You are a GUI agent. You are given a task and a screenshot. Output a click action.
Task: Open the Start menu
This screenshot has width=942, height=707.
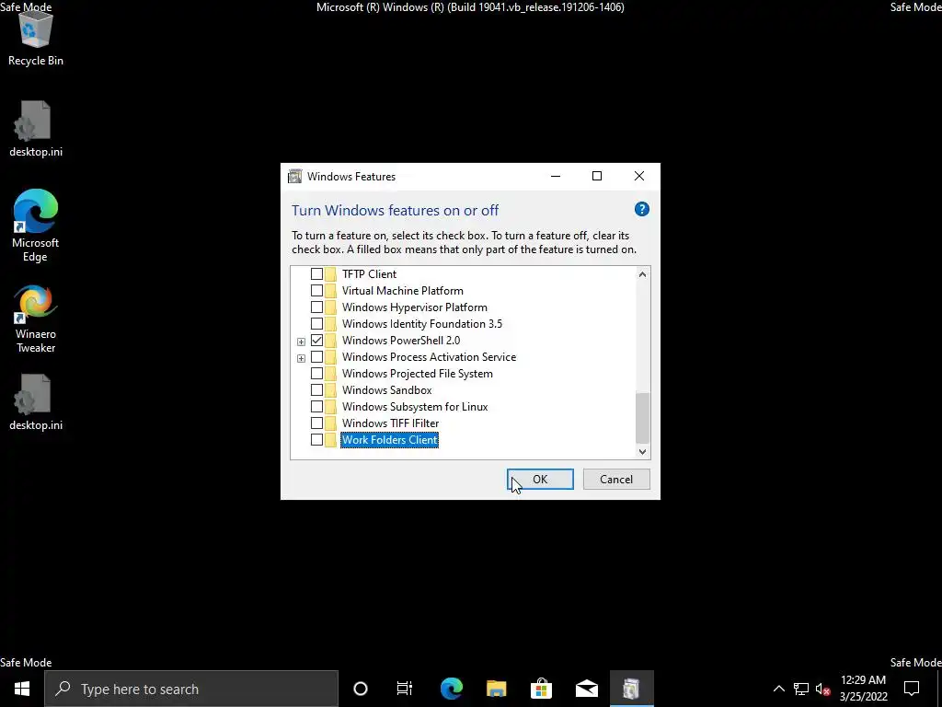click(x=22, y=689)
